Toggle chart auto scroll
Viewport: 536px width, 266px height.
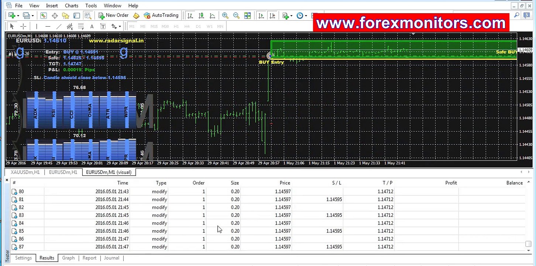pos(261,16)
